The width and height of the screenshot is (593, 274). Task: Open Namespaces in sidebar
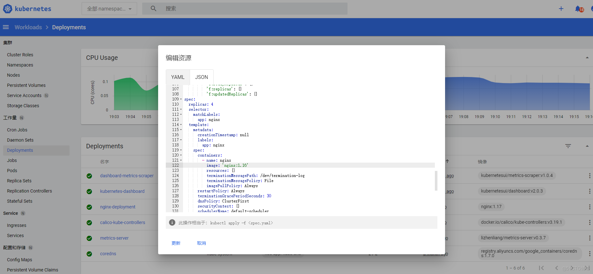(20, 65)
